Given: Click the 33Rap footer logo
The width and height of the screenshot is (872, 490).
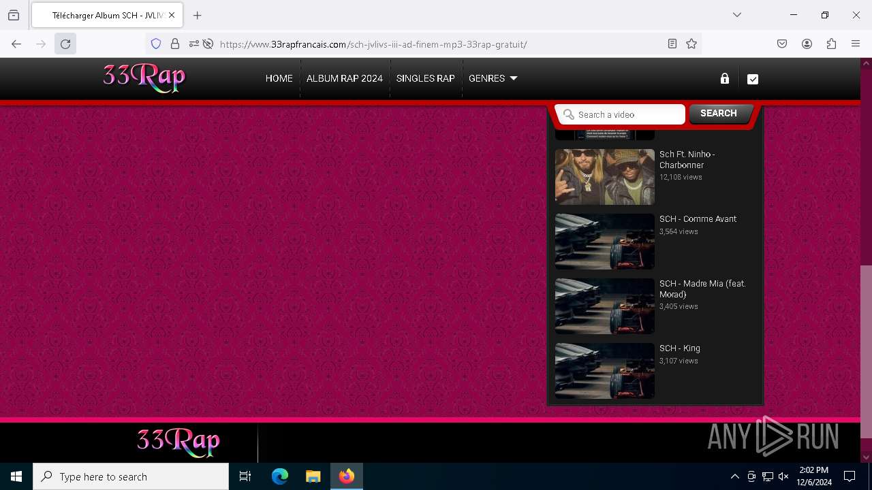Looking at the screenshot, I should (178, 442).
